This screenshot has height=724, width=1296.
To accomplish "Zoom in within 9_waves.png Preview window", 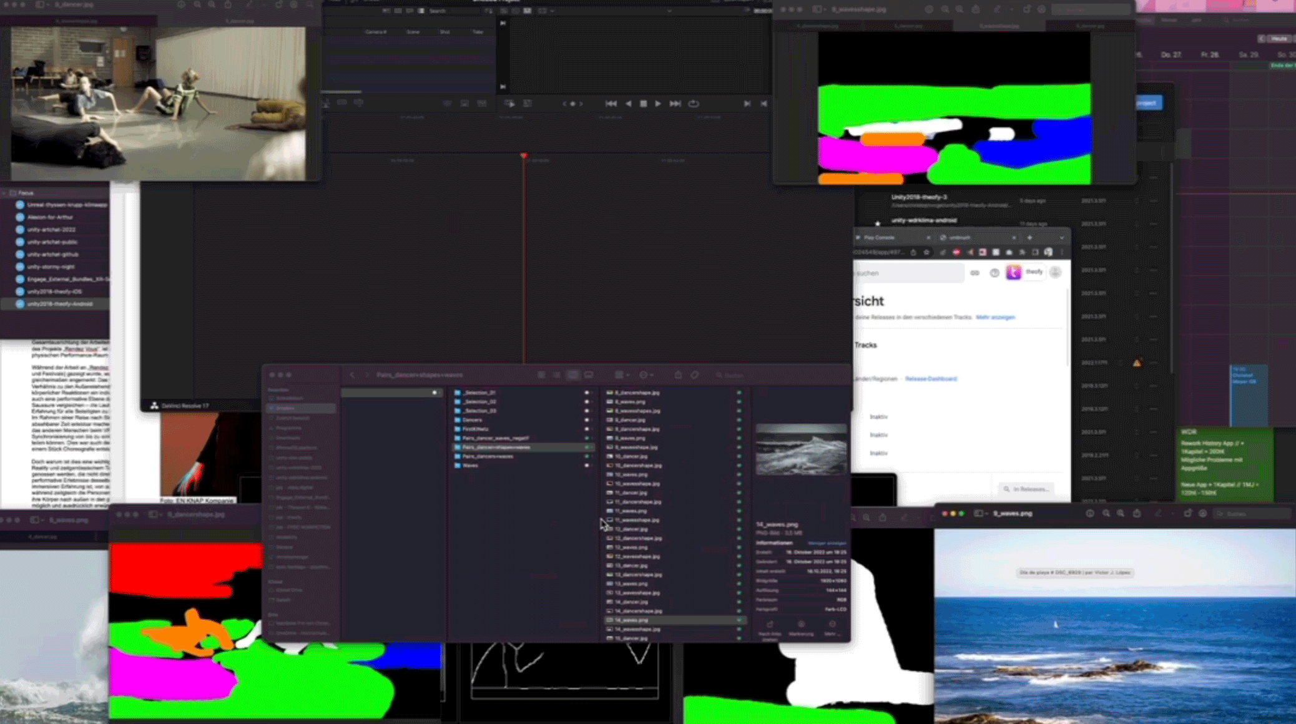I will (x=1121, y=514).
